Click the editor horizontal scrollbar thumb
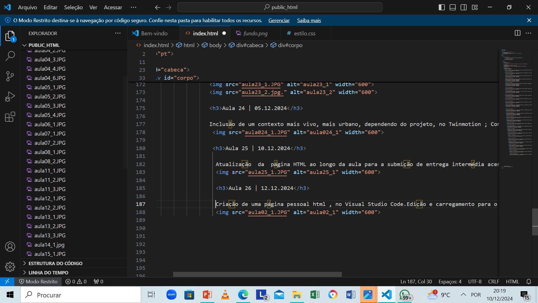538x303 pixels. tap(257, 274)
